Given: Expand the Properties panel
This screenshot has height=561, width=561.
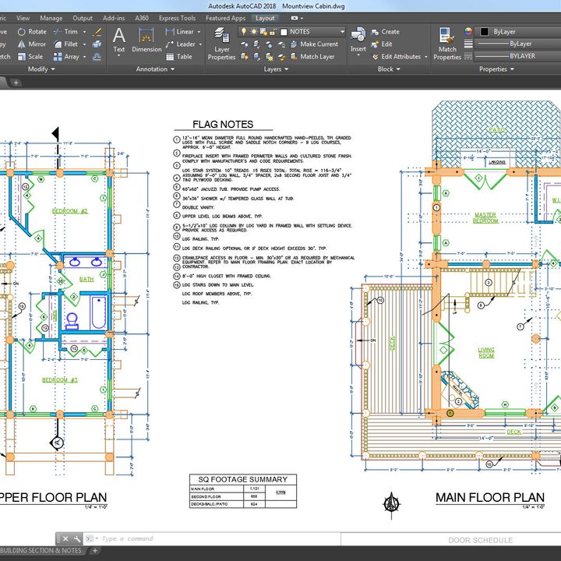Looking at the screenshot, I should pos(496,69).
